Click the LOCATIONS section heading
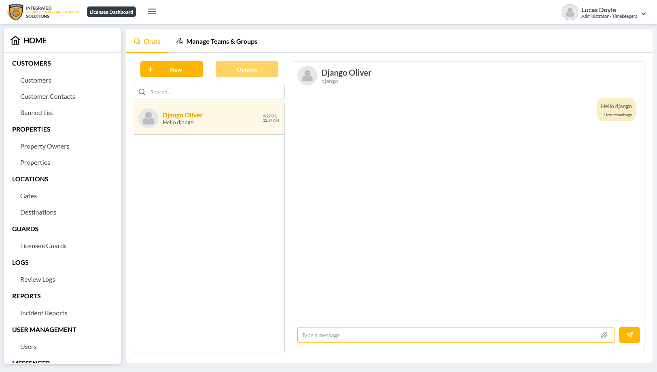 (x=30, y=179)
